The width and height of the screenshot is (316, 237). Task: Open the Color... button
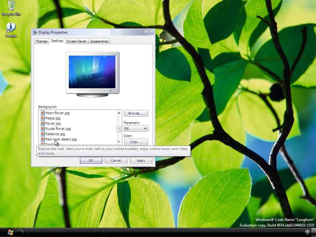(x=136, y=142)
